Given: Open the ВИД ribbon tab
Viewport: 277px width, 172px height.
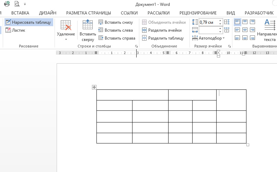Looking at the screenshot, I should coord(231,13).
